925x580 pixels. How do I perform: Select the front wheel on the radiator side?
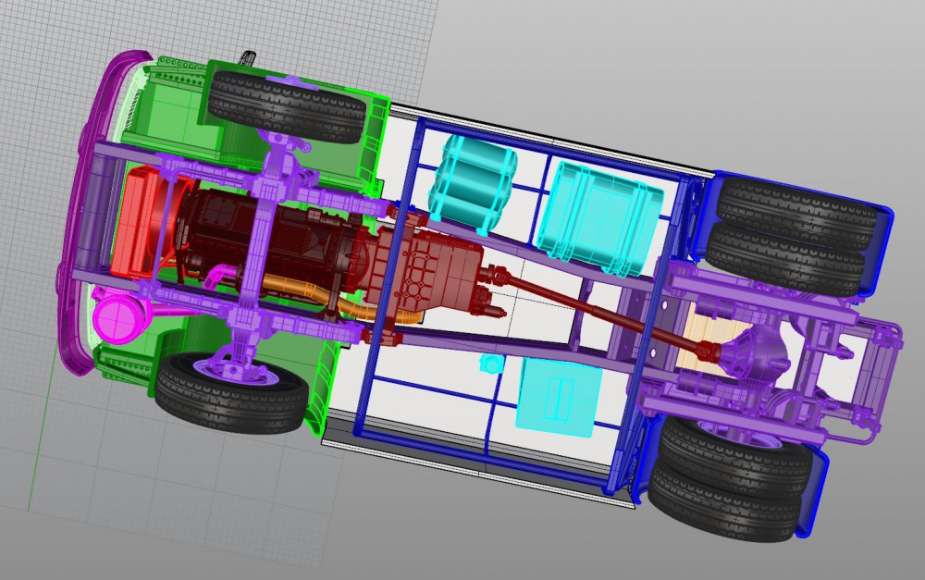290,106
